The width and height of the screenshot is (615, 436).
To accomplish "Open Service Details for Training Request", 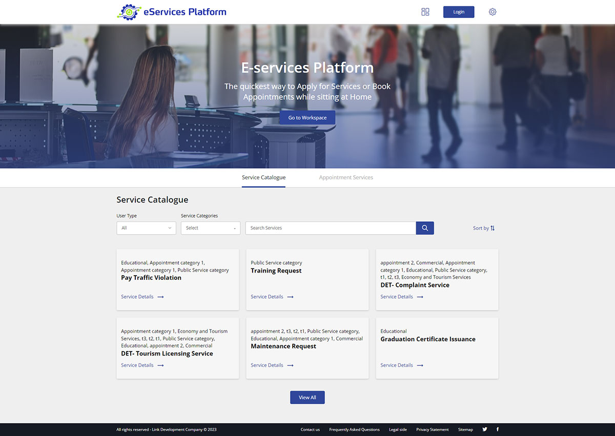I will (x=266, y=297).
